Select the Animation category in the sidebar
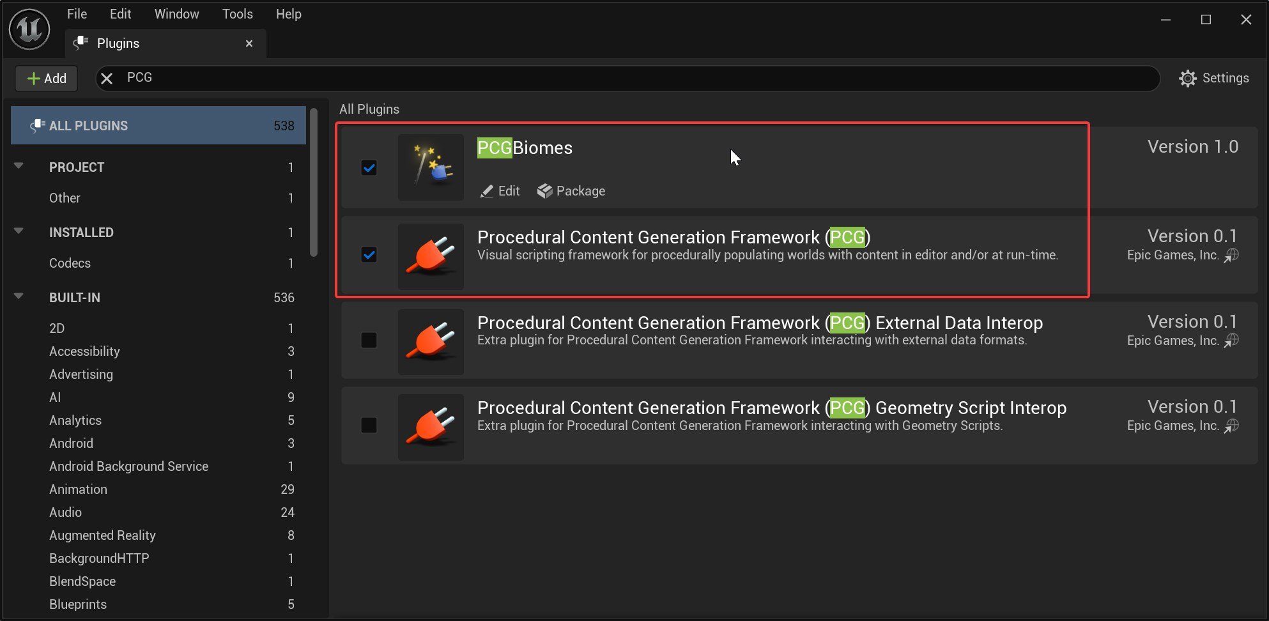 (x=78, y=489)
